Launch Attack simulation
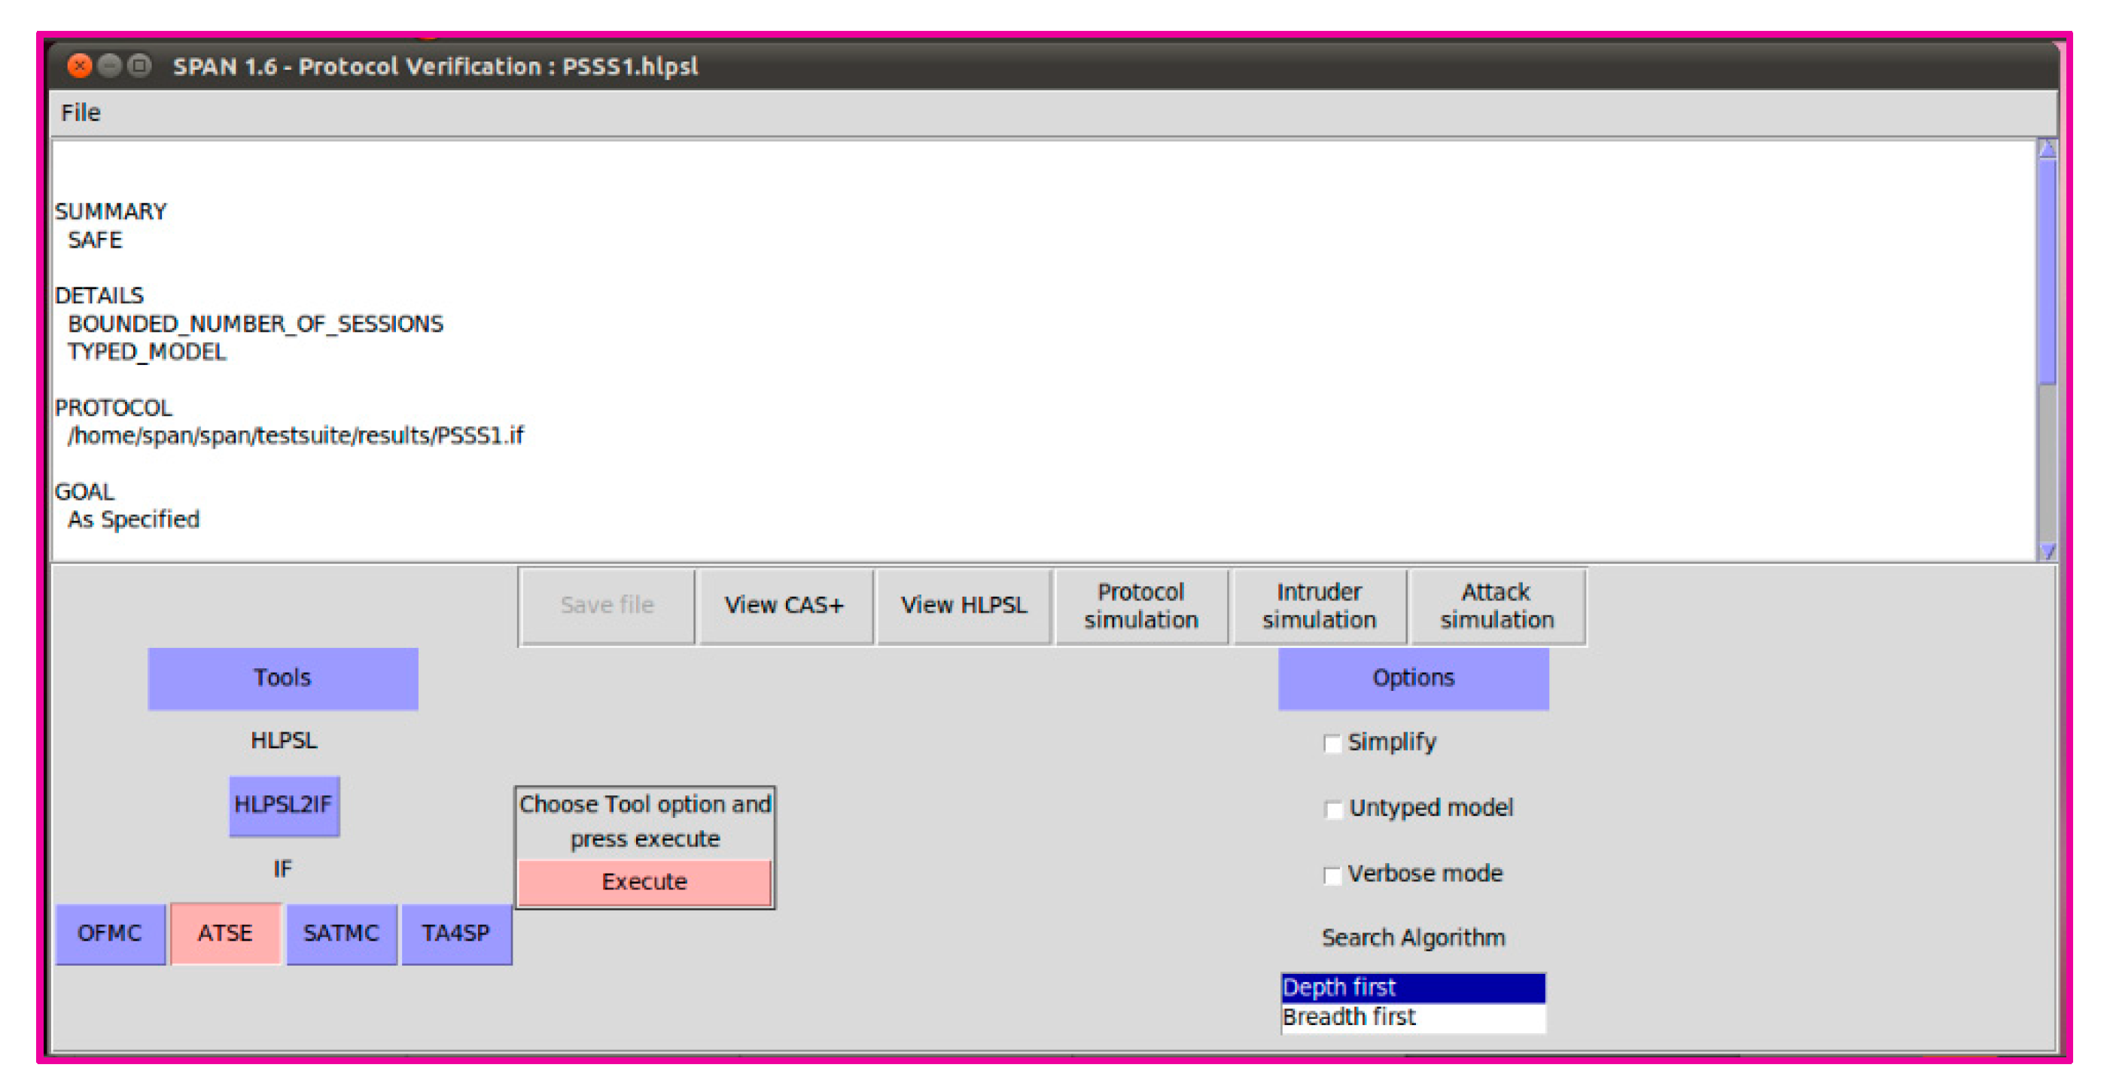The height and width of the screenshot is (1092, 2107). [1496, 605]
